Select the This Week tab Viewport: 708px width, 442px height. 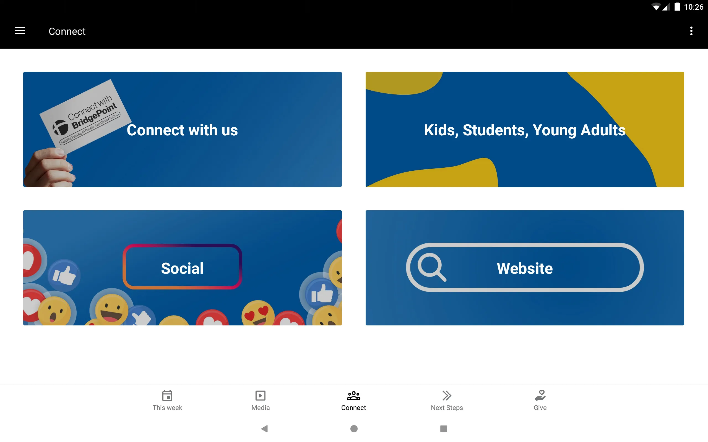click(167, 400)
